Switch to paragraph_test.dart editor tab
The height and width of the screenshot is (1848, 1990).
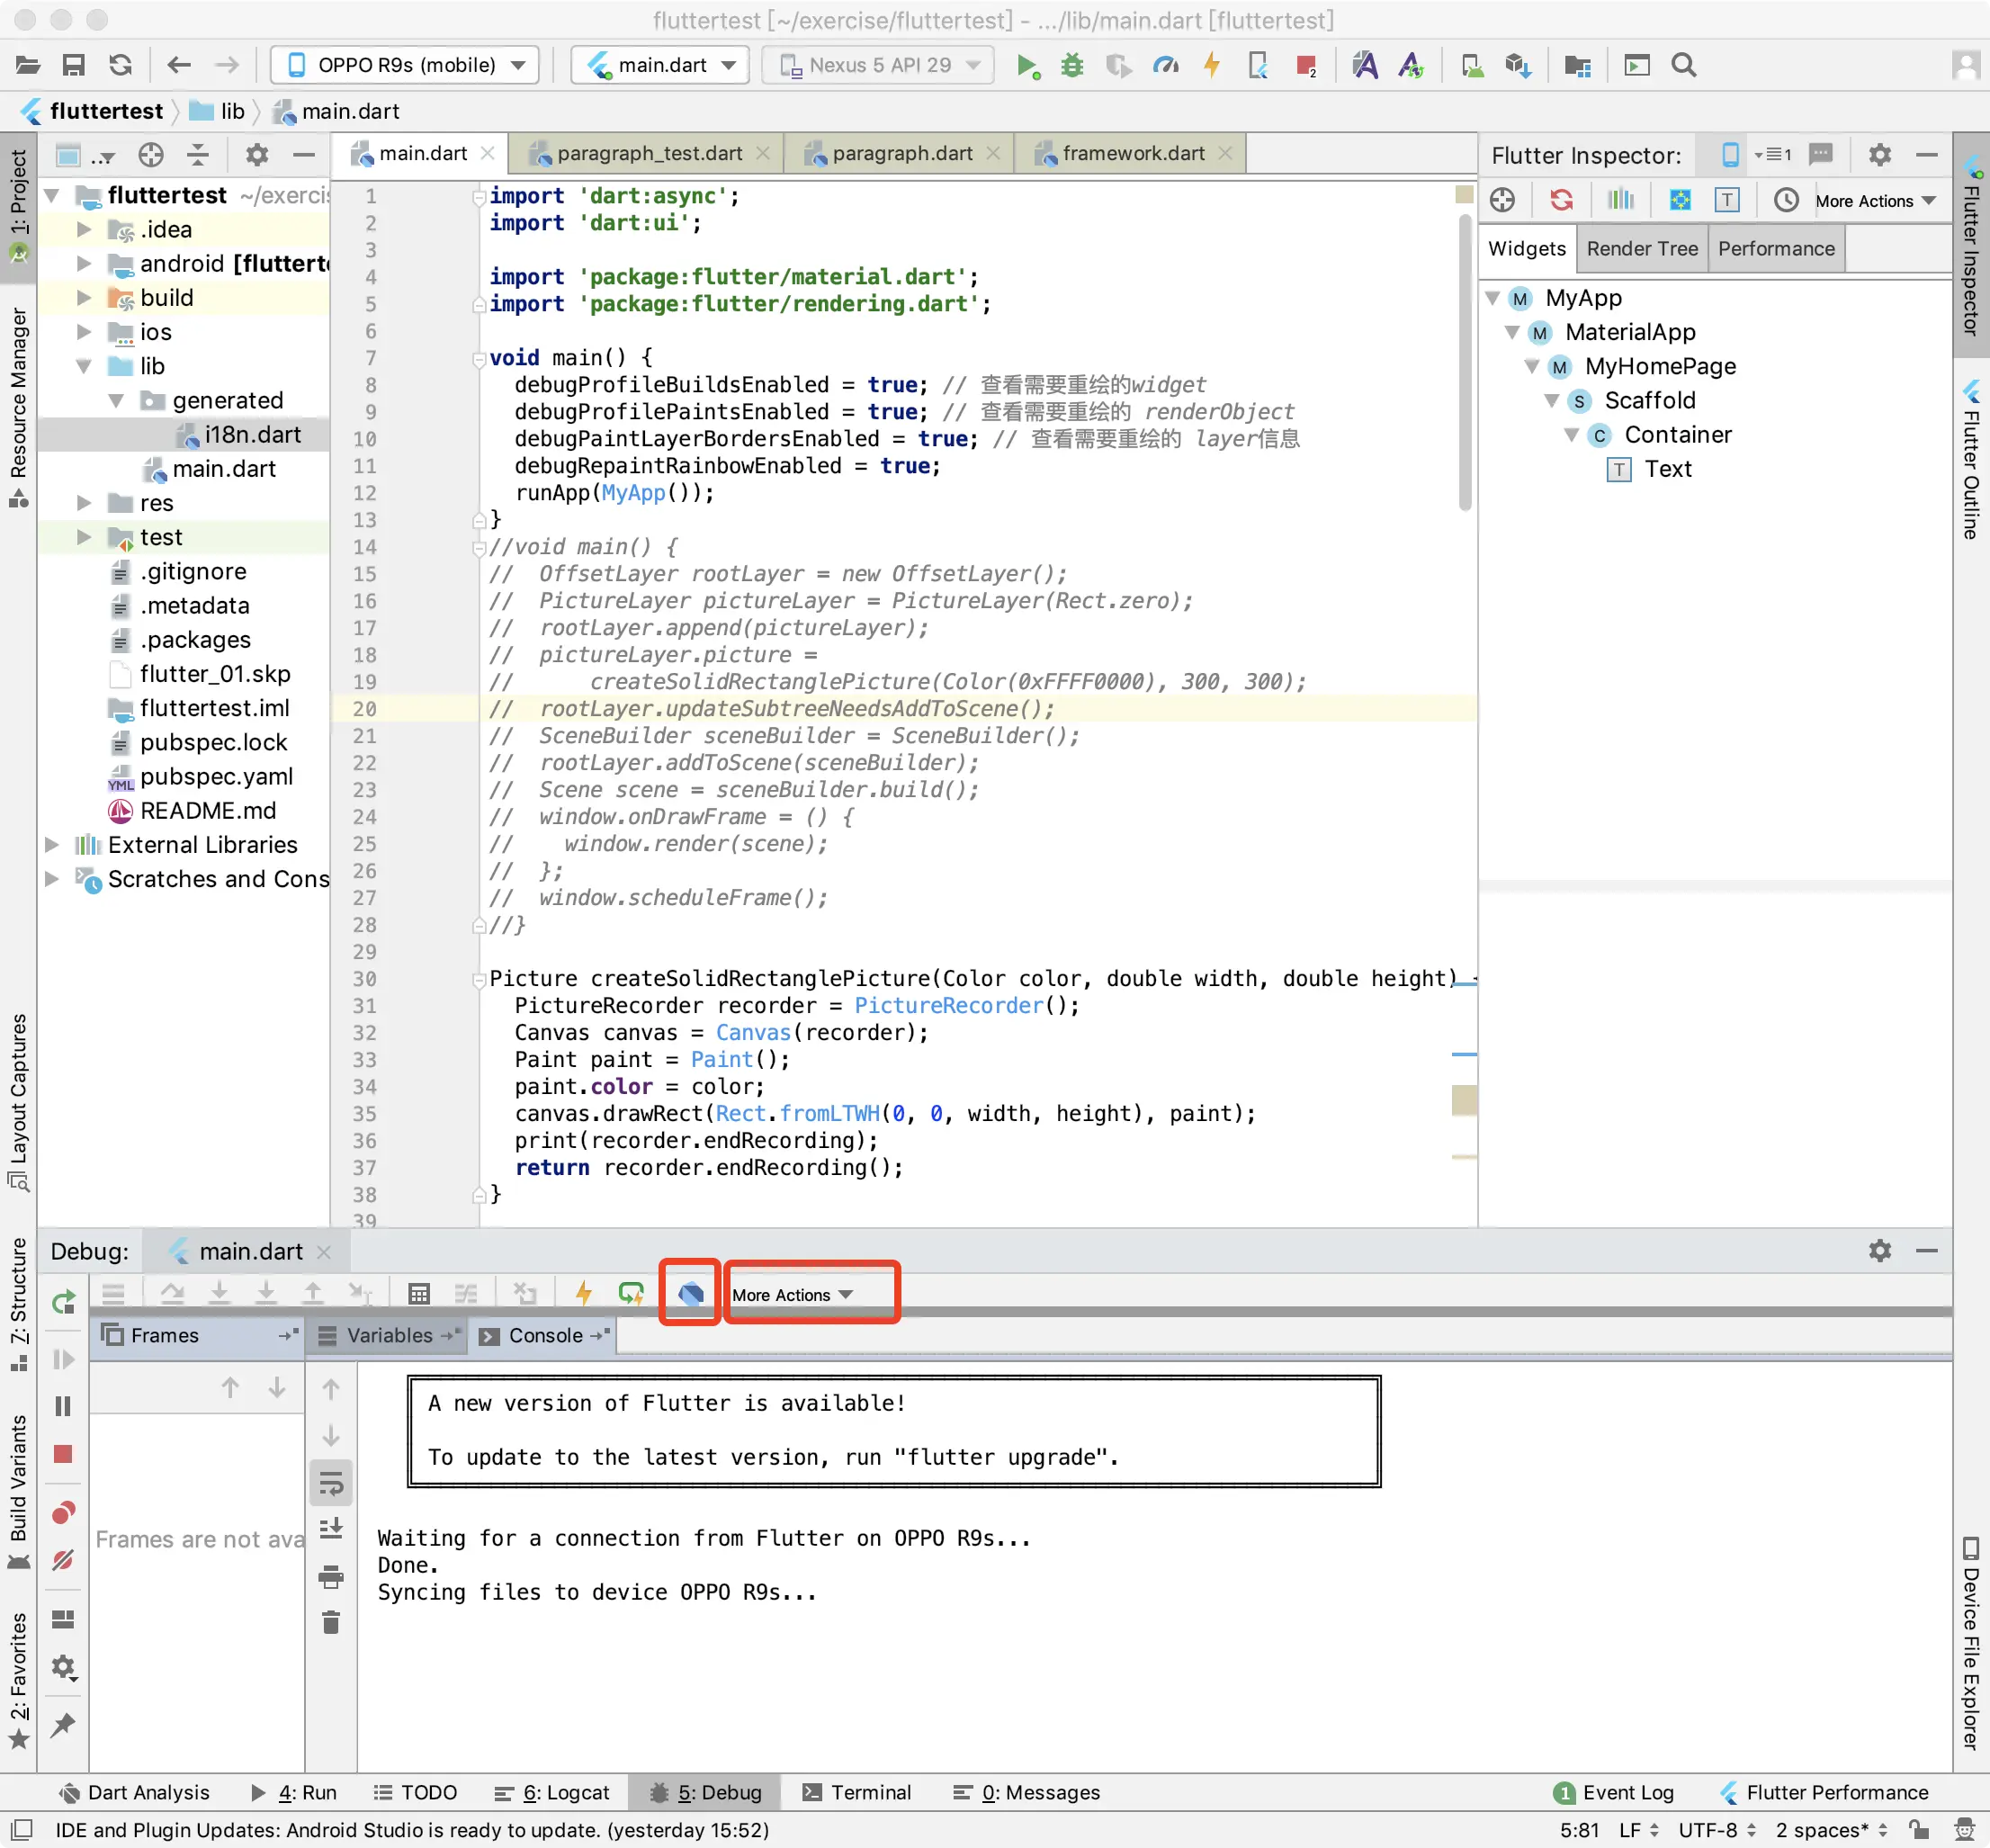[x=648, y=153]
